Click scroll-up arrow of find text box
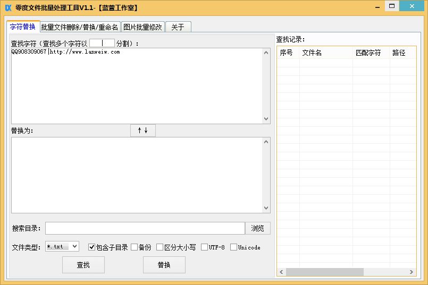Viewport: 428px width, 285px height. coord(266,53)
